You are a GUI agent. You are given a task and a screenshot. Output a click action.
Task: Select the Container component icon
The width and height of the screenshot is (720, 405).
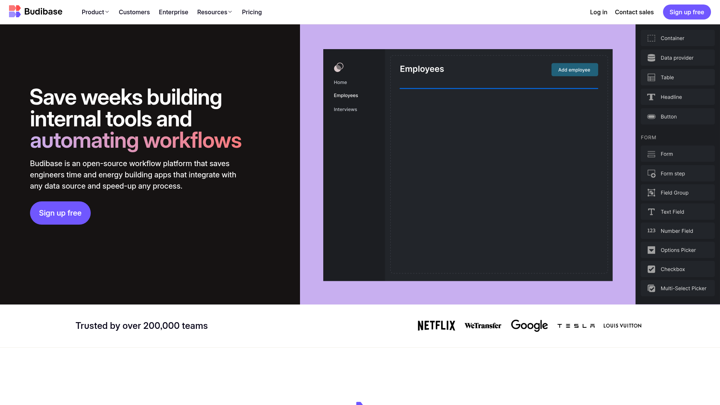point(651,38)
